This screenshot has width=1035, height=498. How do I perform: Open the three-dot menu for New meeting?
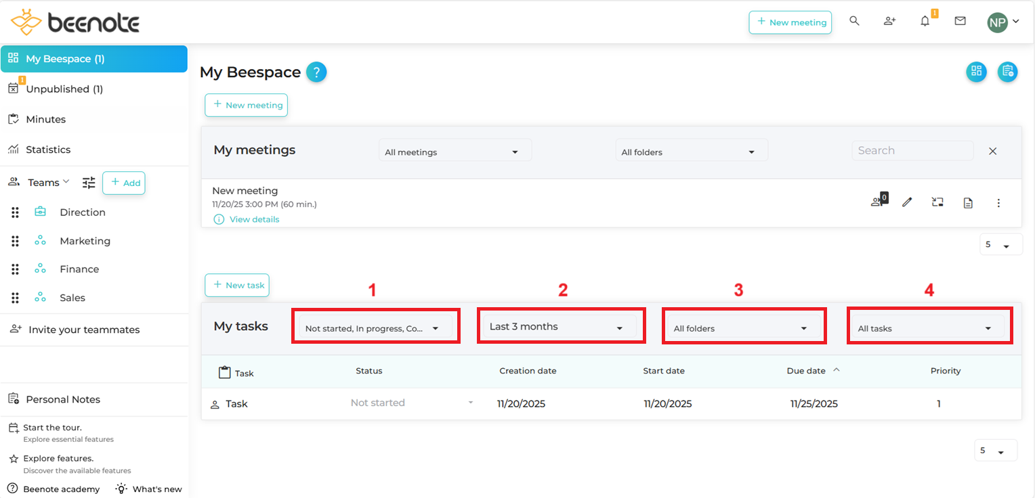pyautogui.click(x=998, y=202)
